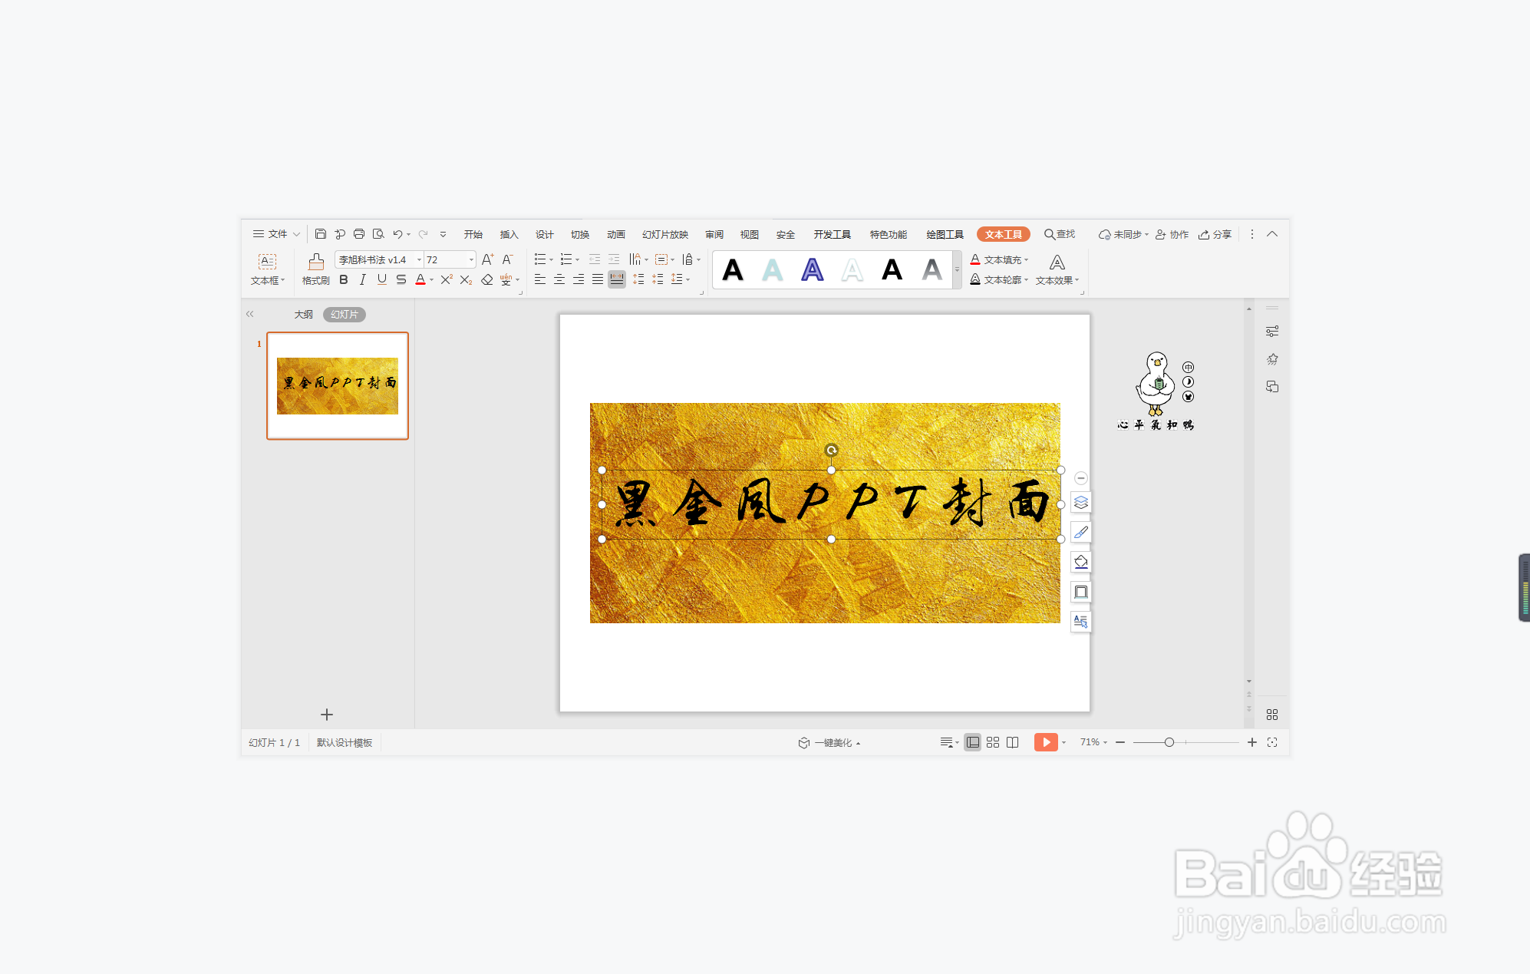The height and width of the screenshot is (974, 1530).
Task: Click the layers icon on floating toolbar
Action: coord(1080,503)
